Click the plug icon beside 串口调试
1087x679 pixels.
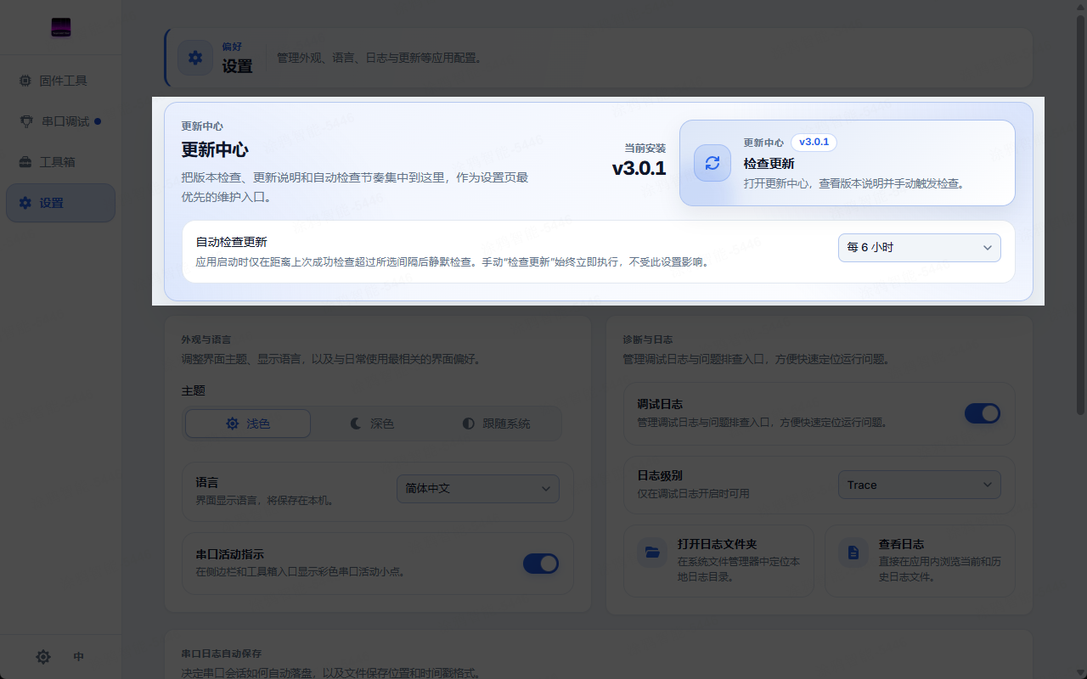tap(25, 121)
